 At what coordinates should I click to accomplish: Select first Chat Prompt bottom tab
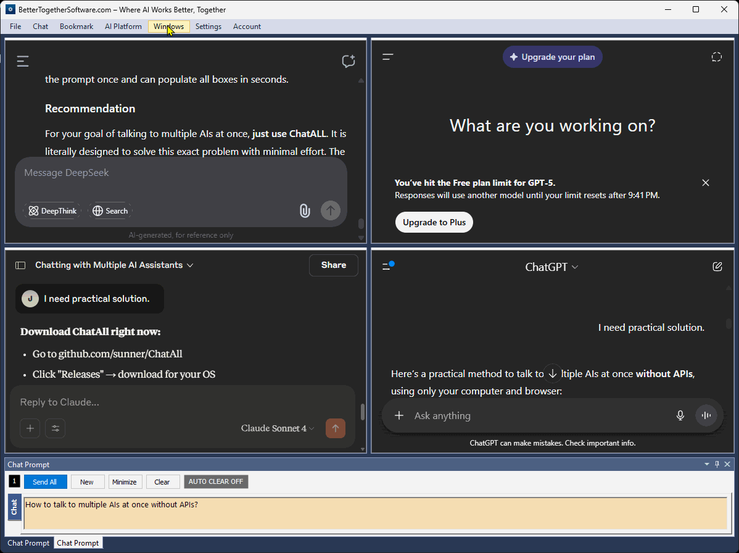[28, 543]
